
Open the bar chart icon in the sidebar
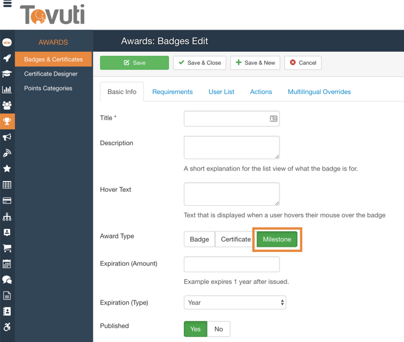coord(7,90)
